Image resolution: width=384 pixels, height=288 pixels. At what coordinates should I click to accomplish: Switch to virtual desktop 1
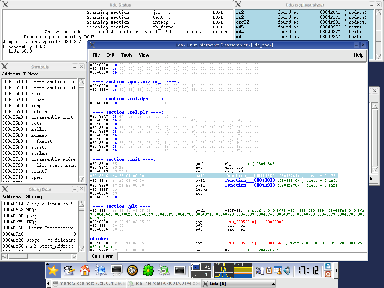tap(195, 267)
